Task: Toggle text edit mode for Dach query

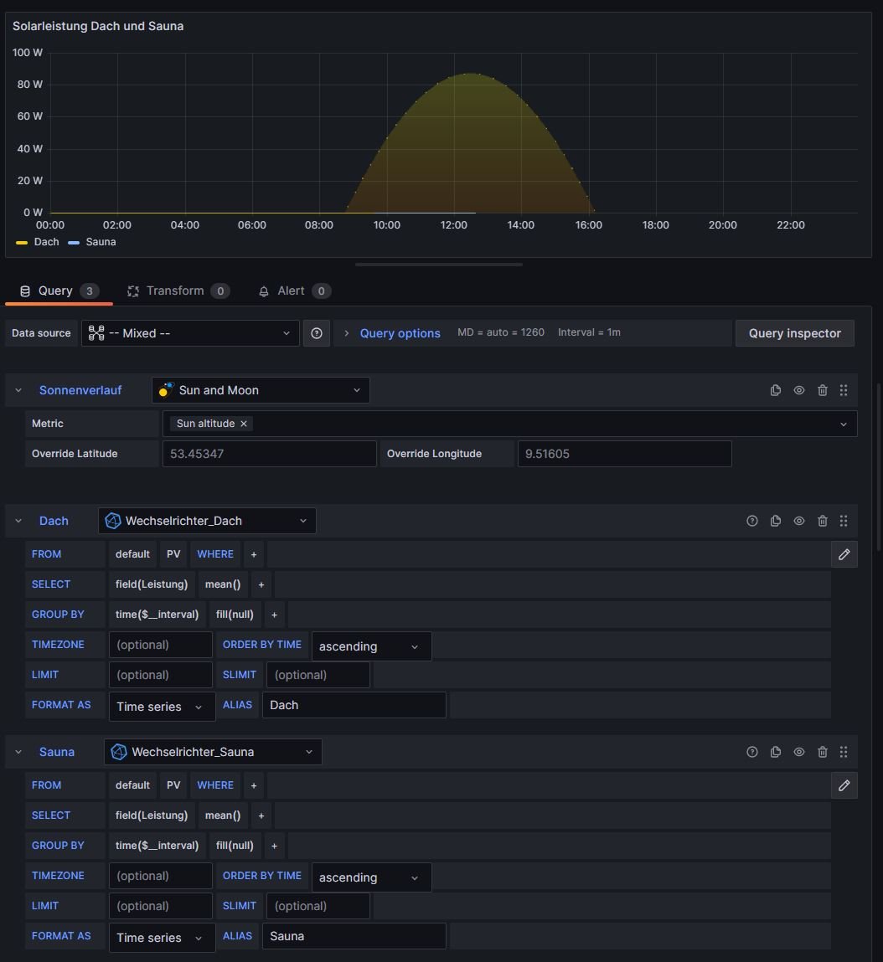Action: [844, 554]
